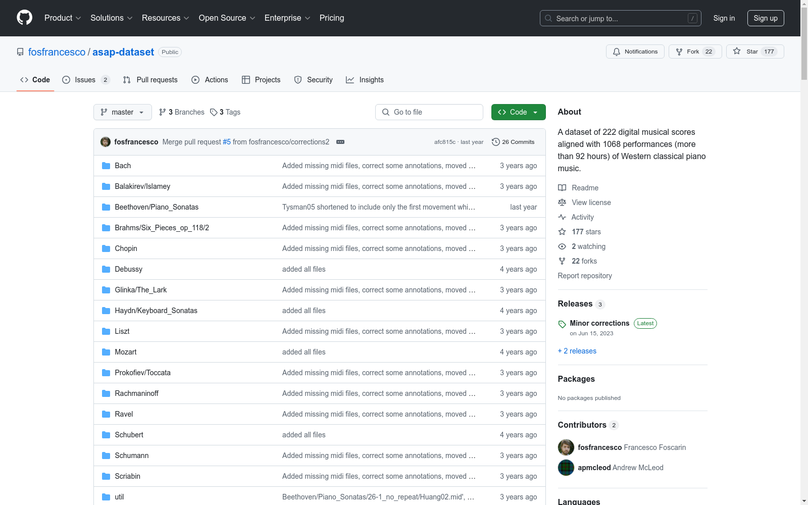
Task: Switch to the Security tab
Action: [314, 80]
